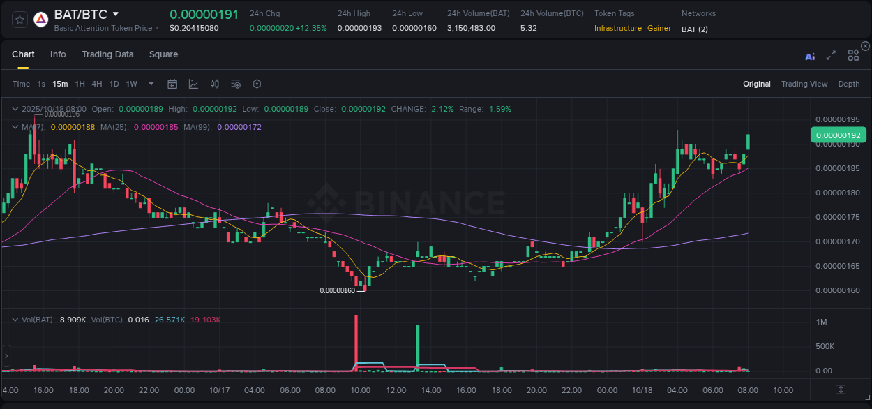Open the calendar to jump to date
This screenshot has height=409, width=872.
point(172,84)
